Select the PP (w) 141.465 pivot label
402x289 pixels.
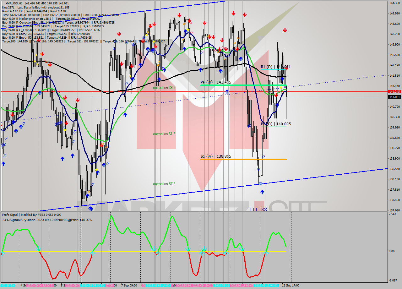216,82
